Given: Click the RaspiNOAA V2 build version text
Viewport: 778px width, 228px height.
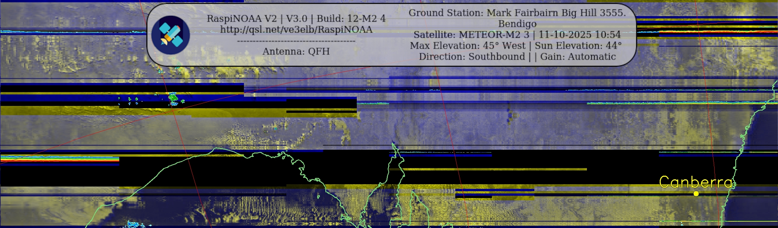Looking at the screenshot, I should 296,19.
